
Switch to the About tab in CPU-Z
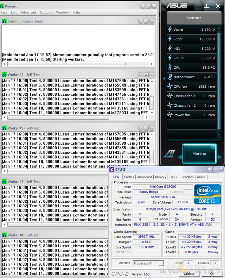[x=201, y=177]
